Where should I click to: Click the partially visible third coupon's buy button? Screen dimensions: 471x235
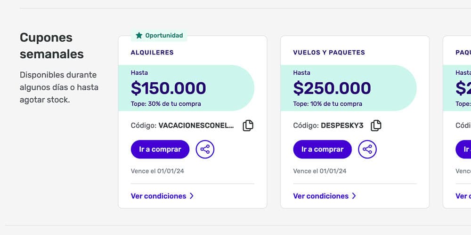[464, 149]
